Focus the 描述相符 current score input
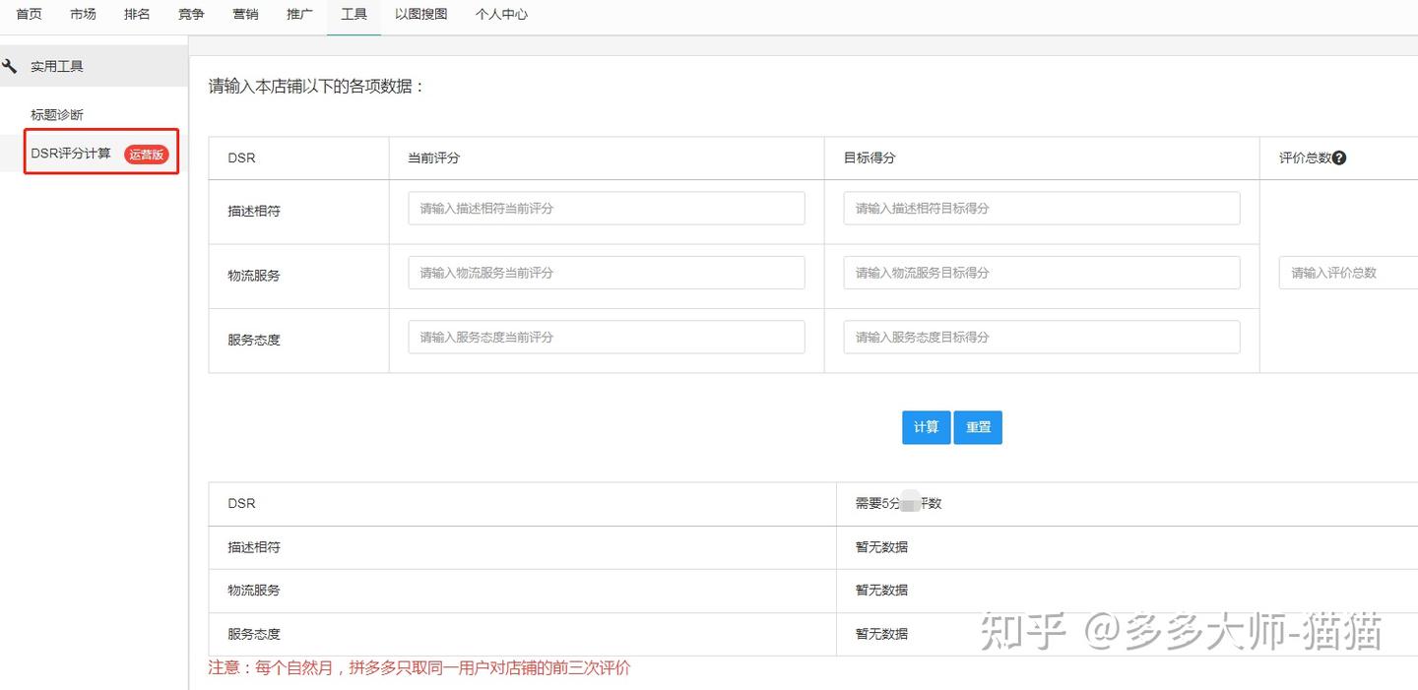This screenshot has height=690, width=1418. (607, 209)
